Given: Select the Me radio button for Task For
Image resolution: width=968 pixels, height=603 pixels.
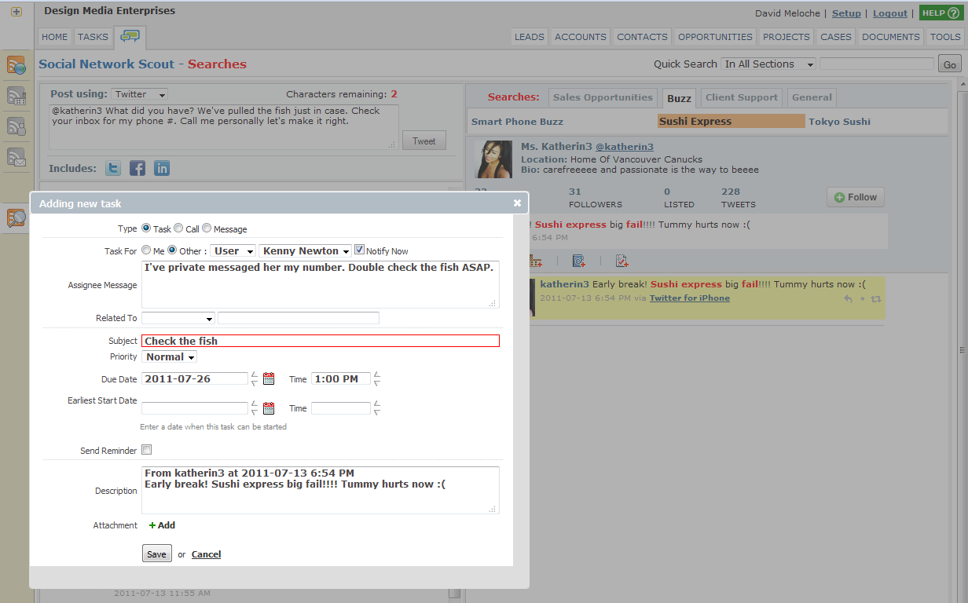Looking at the screenshot, I should [146, 250].
